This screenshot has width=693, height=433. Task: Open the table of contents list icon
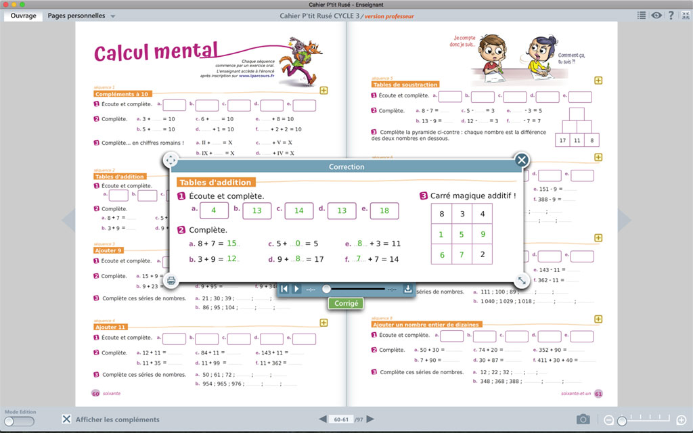click(x=642, y=16)
